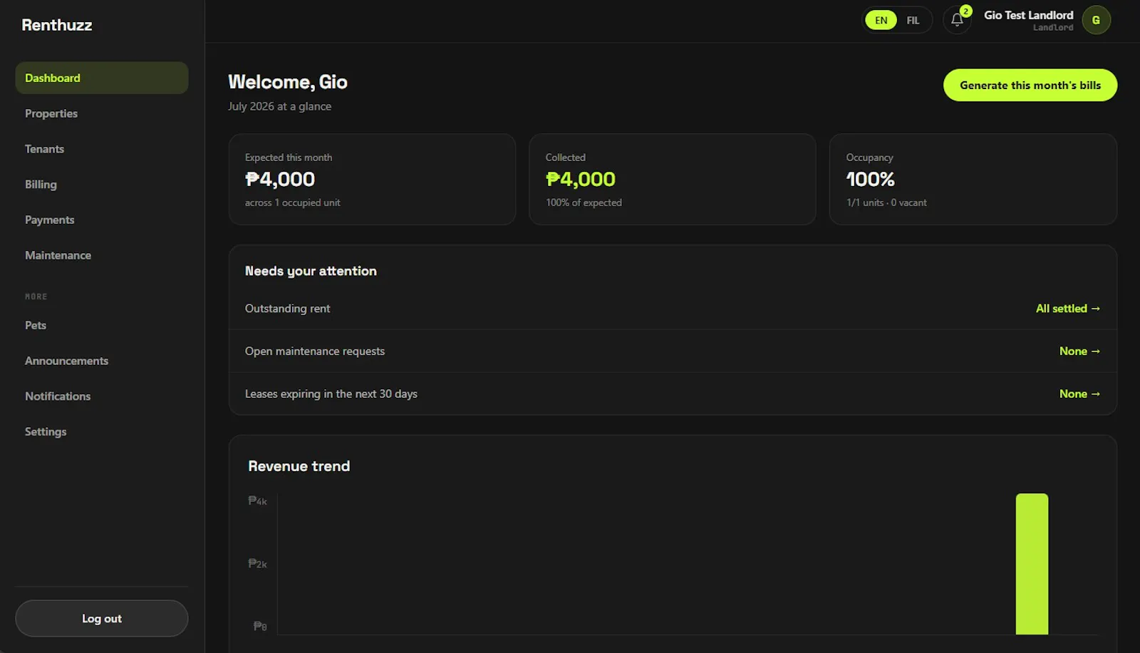Click None link for expiring leases
The width and height of the screenshot is (1140, 653).
1079,394
